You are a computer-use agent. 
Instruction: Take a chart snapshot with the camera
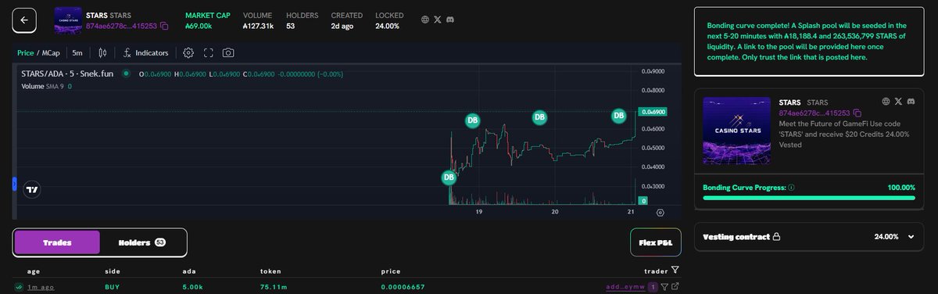tap(228, 52)
